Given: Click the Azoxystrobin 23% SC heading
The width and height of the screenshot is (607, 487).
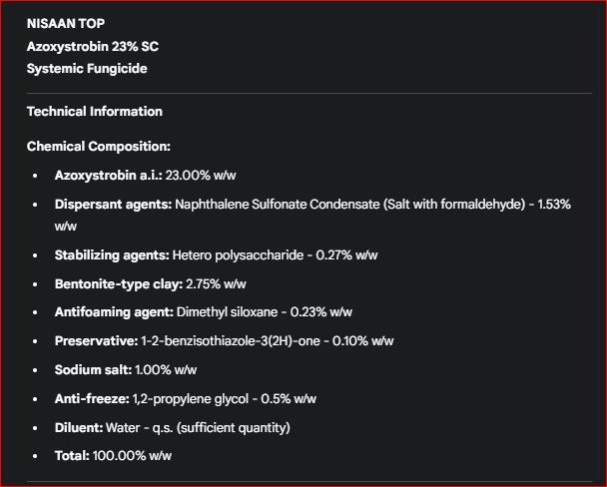Looking at the screenshot, I should click(x=92, y=46).
